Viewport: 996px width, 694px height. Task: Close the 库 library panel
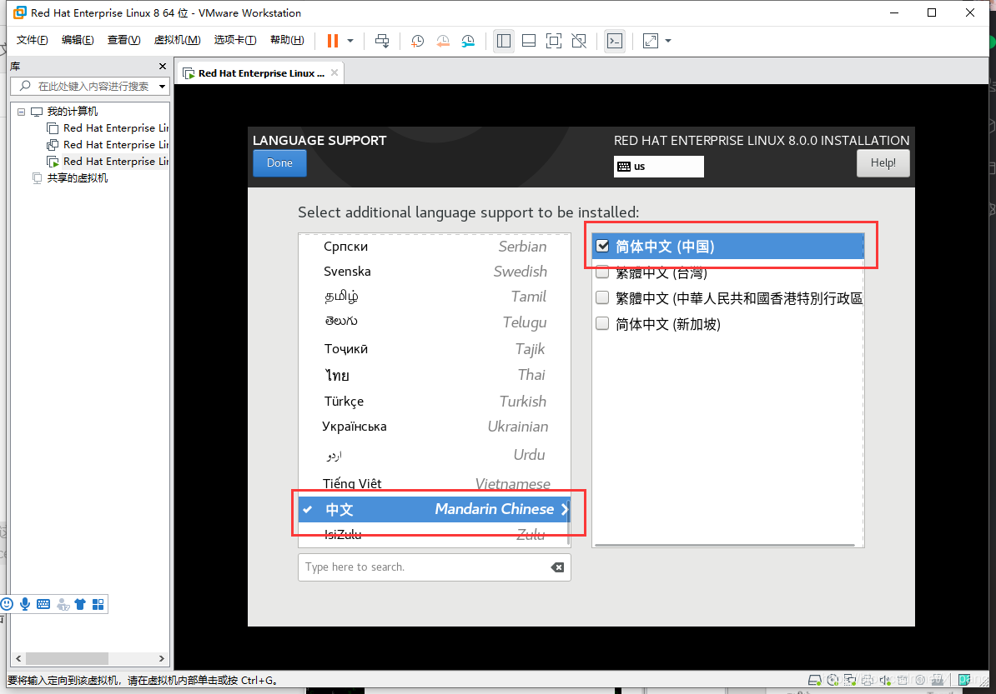pyautogui.click(x=163, y=66)
